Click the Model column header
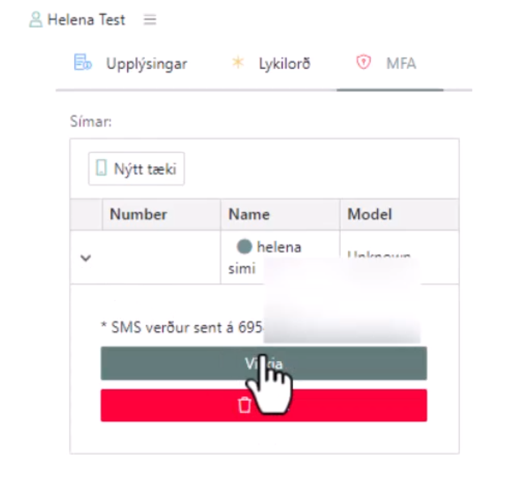The width and height of the screenshot is (529, 486). 369,214
